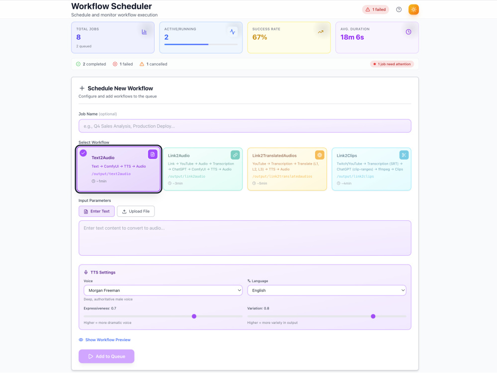Click the globe icon on Link2TranslatedAudios card
This screenshot has width=497, height=373.
coord(320,155)
